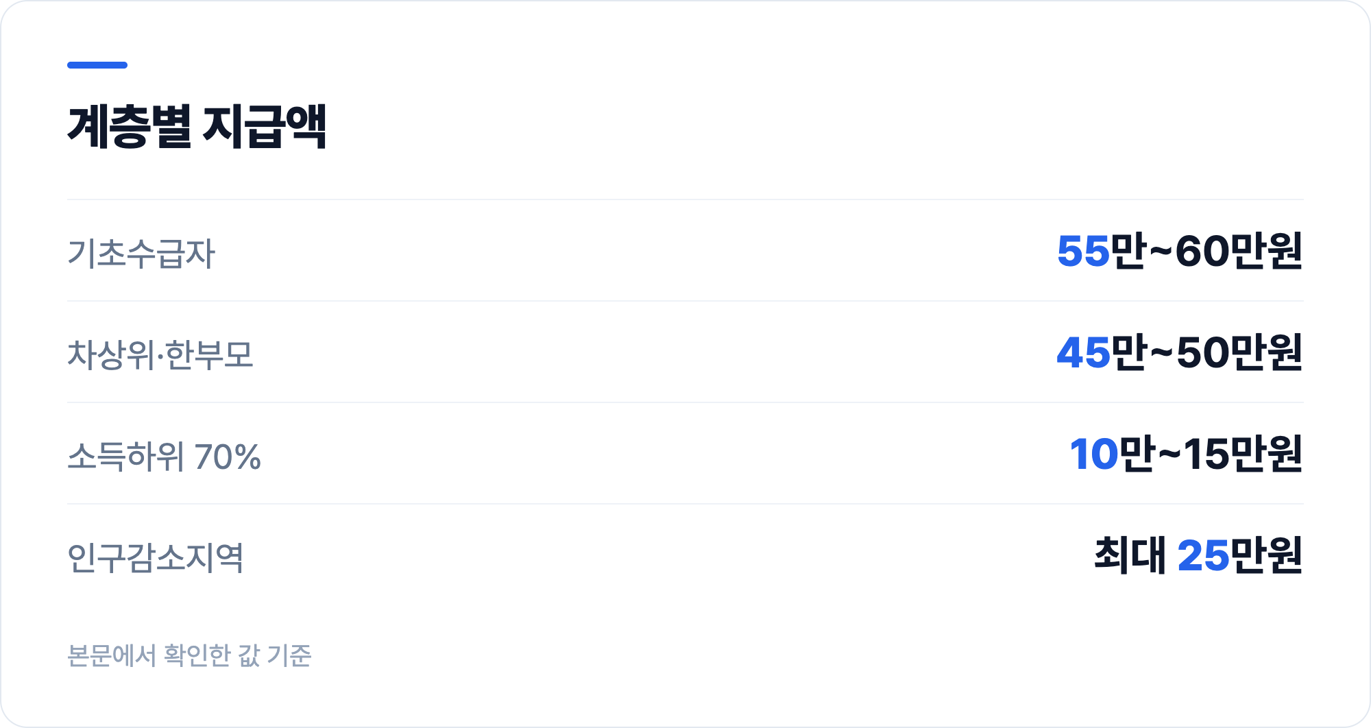
Task: Click the 60만원 upper amount for 기초수급자
Action: click(1239, 251)
